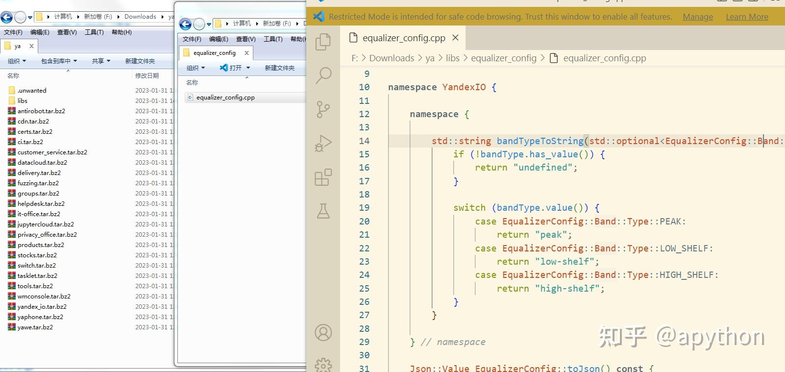The width and height of the screenshot is (785, 372).
Task: Open 文件(F) menu in equalizer_config window
Action: click(x=192, y=39)
